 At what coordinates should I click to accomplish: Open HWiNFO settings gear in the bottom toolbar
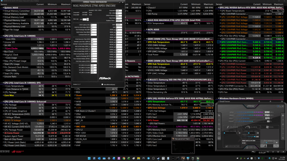(x=278, y=152)
